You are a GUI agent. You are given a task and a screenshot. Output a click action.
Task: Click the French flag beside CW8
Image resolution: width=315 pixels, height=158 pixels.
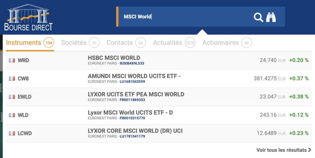(x=12, y=79)
